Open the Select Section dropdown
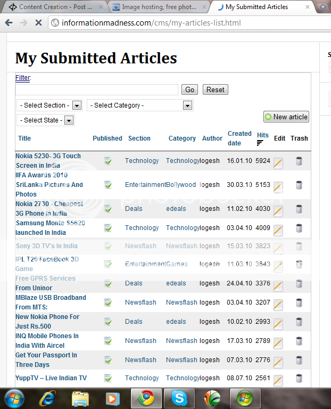The width and height of the screenshot is (331, 409). click(50, 105)
